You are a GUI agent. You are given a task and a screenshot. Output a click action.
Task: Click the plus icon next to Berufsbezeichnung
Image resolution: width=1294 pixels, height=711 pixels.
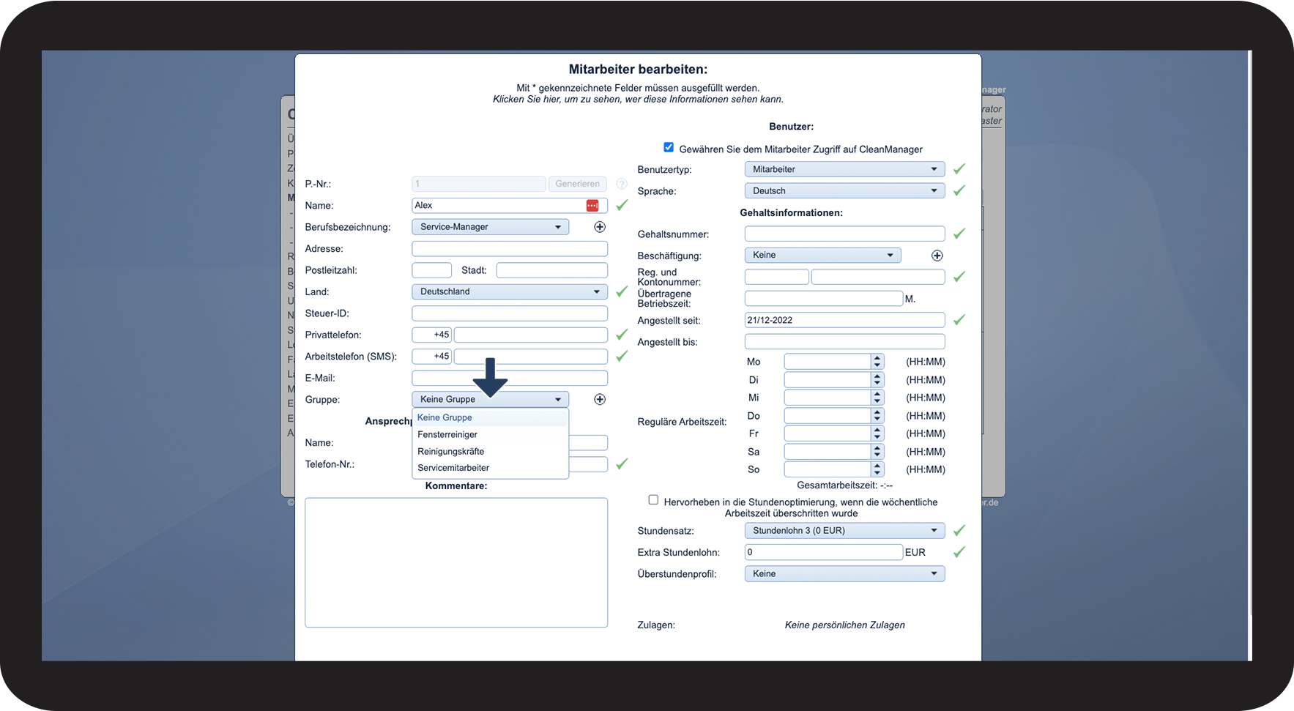[x=600, y=227]
